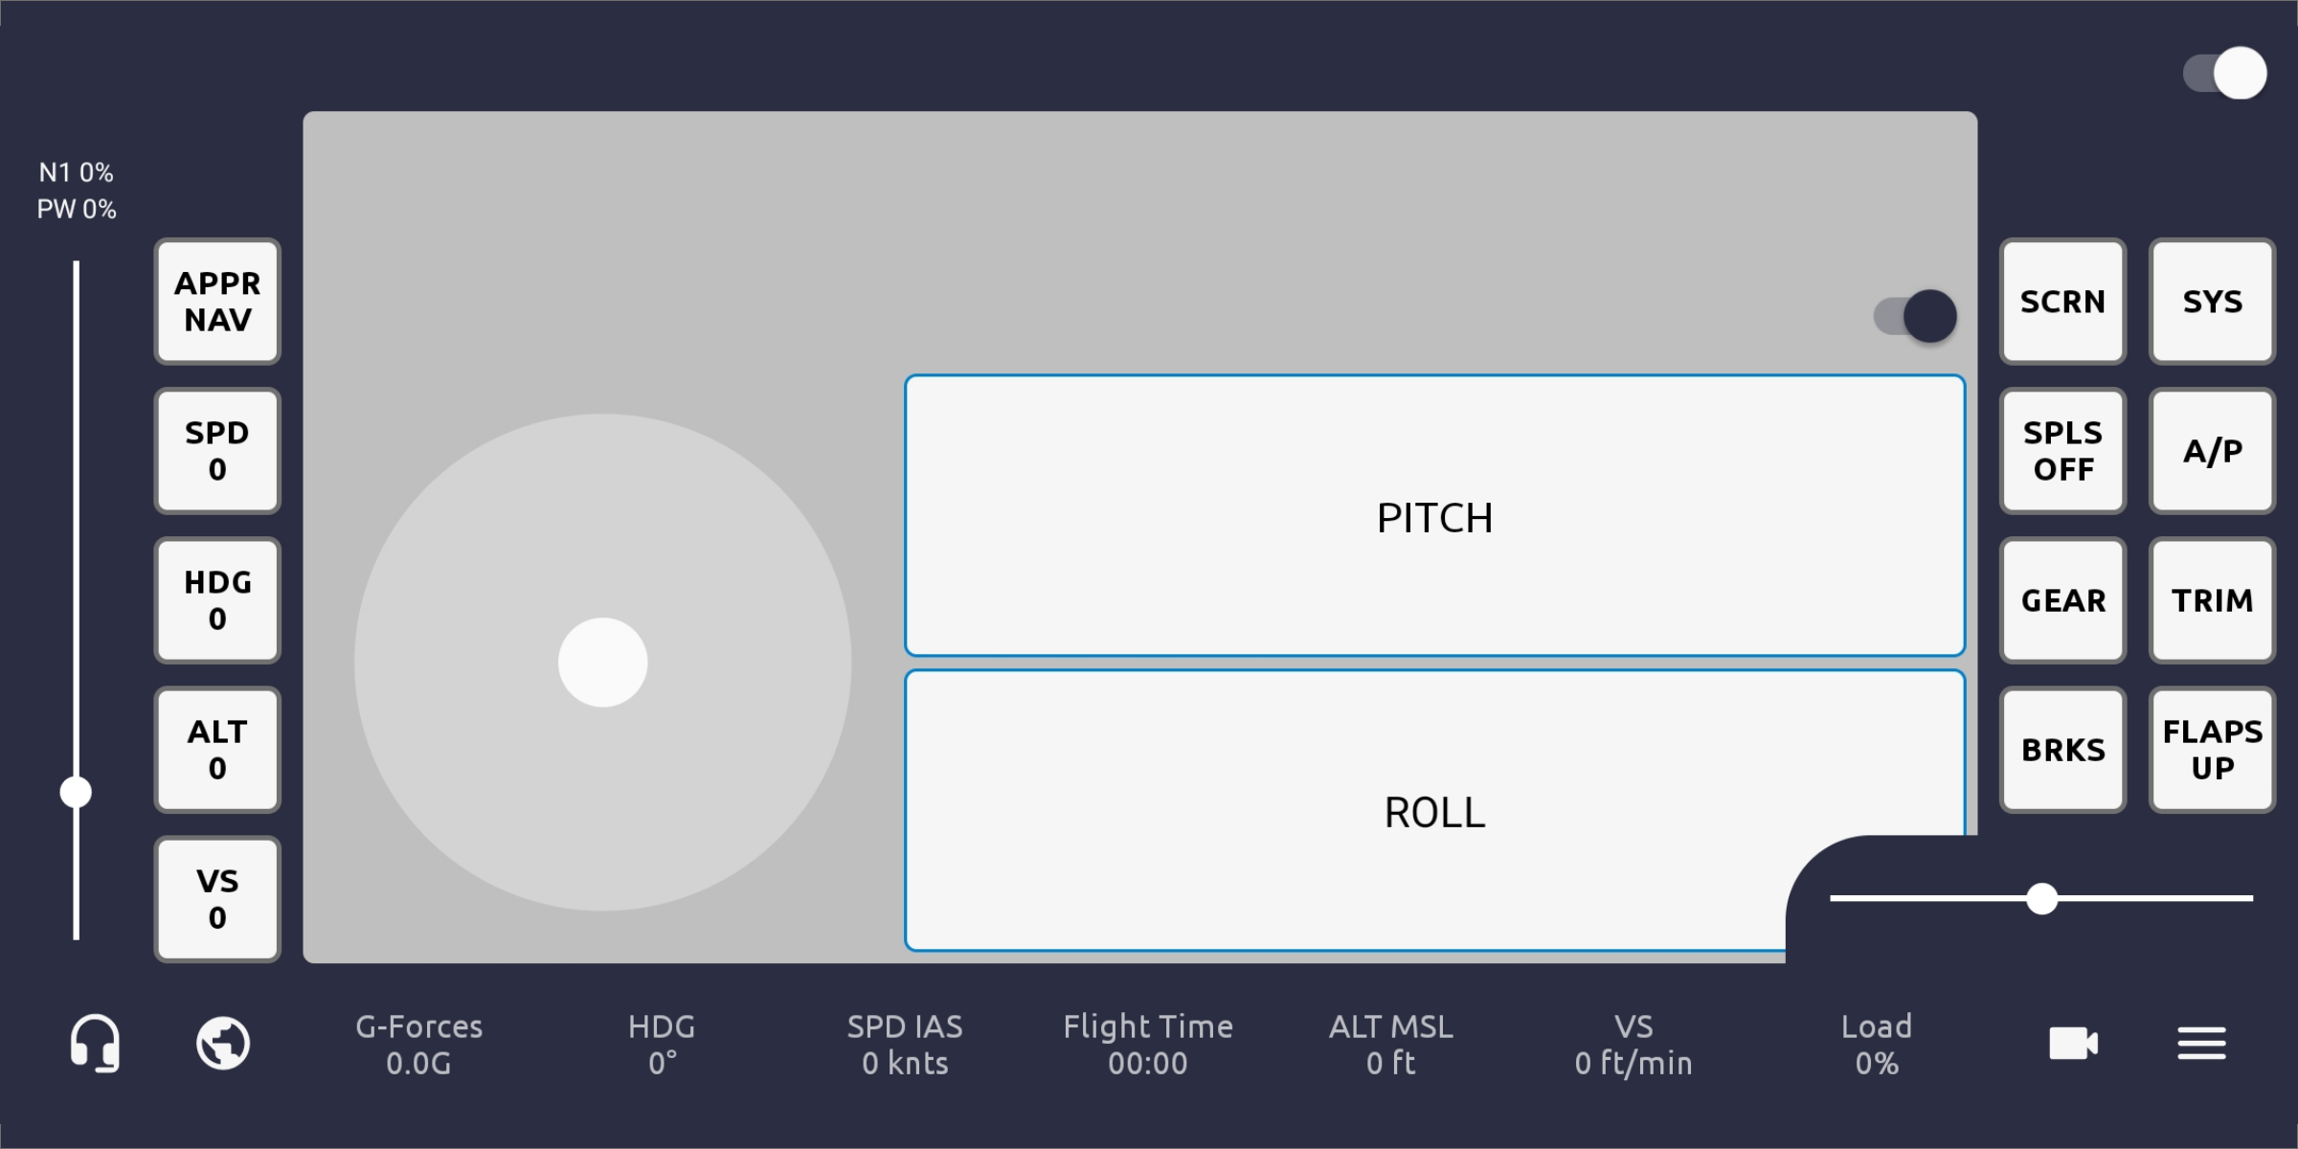
Task: Toggle the top-right corner switch
Action: pos(2225,74)
